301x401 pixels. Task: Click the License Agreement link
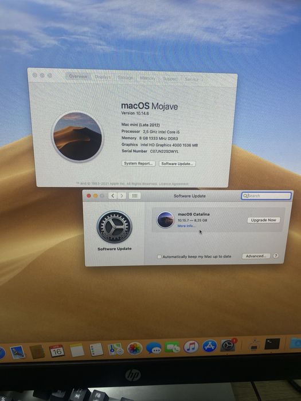pyautogui.click(x=173, y=184)
